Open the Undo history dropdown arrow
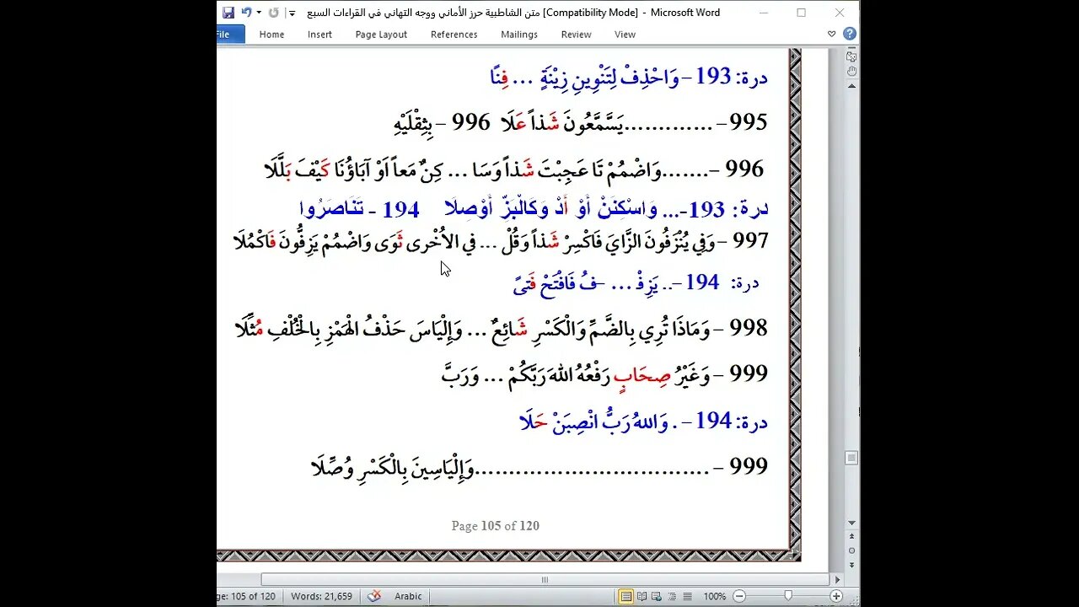 tap(259, 13)
